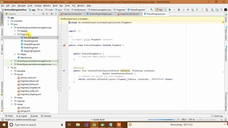Open the TODO tool window button
The width and height of the screenshot is (228, 128).
point(9,116)
